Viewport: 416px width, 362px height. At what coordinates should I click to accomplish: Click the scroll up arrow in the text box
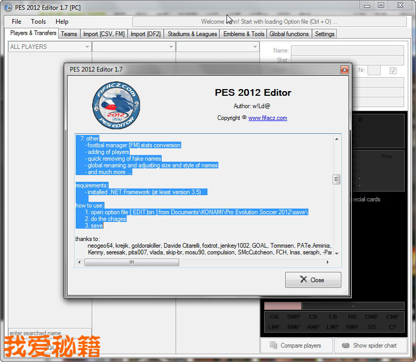(337, 139)
